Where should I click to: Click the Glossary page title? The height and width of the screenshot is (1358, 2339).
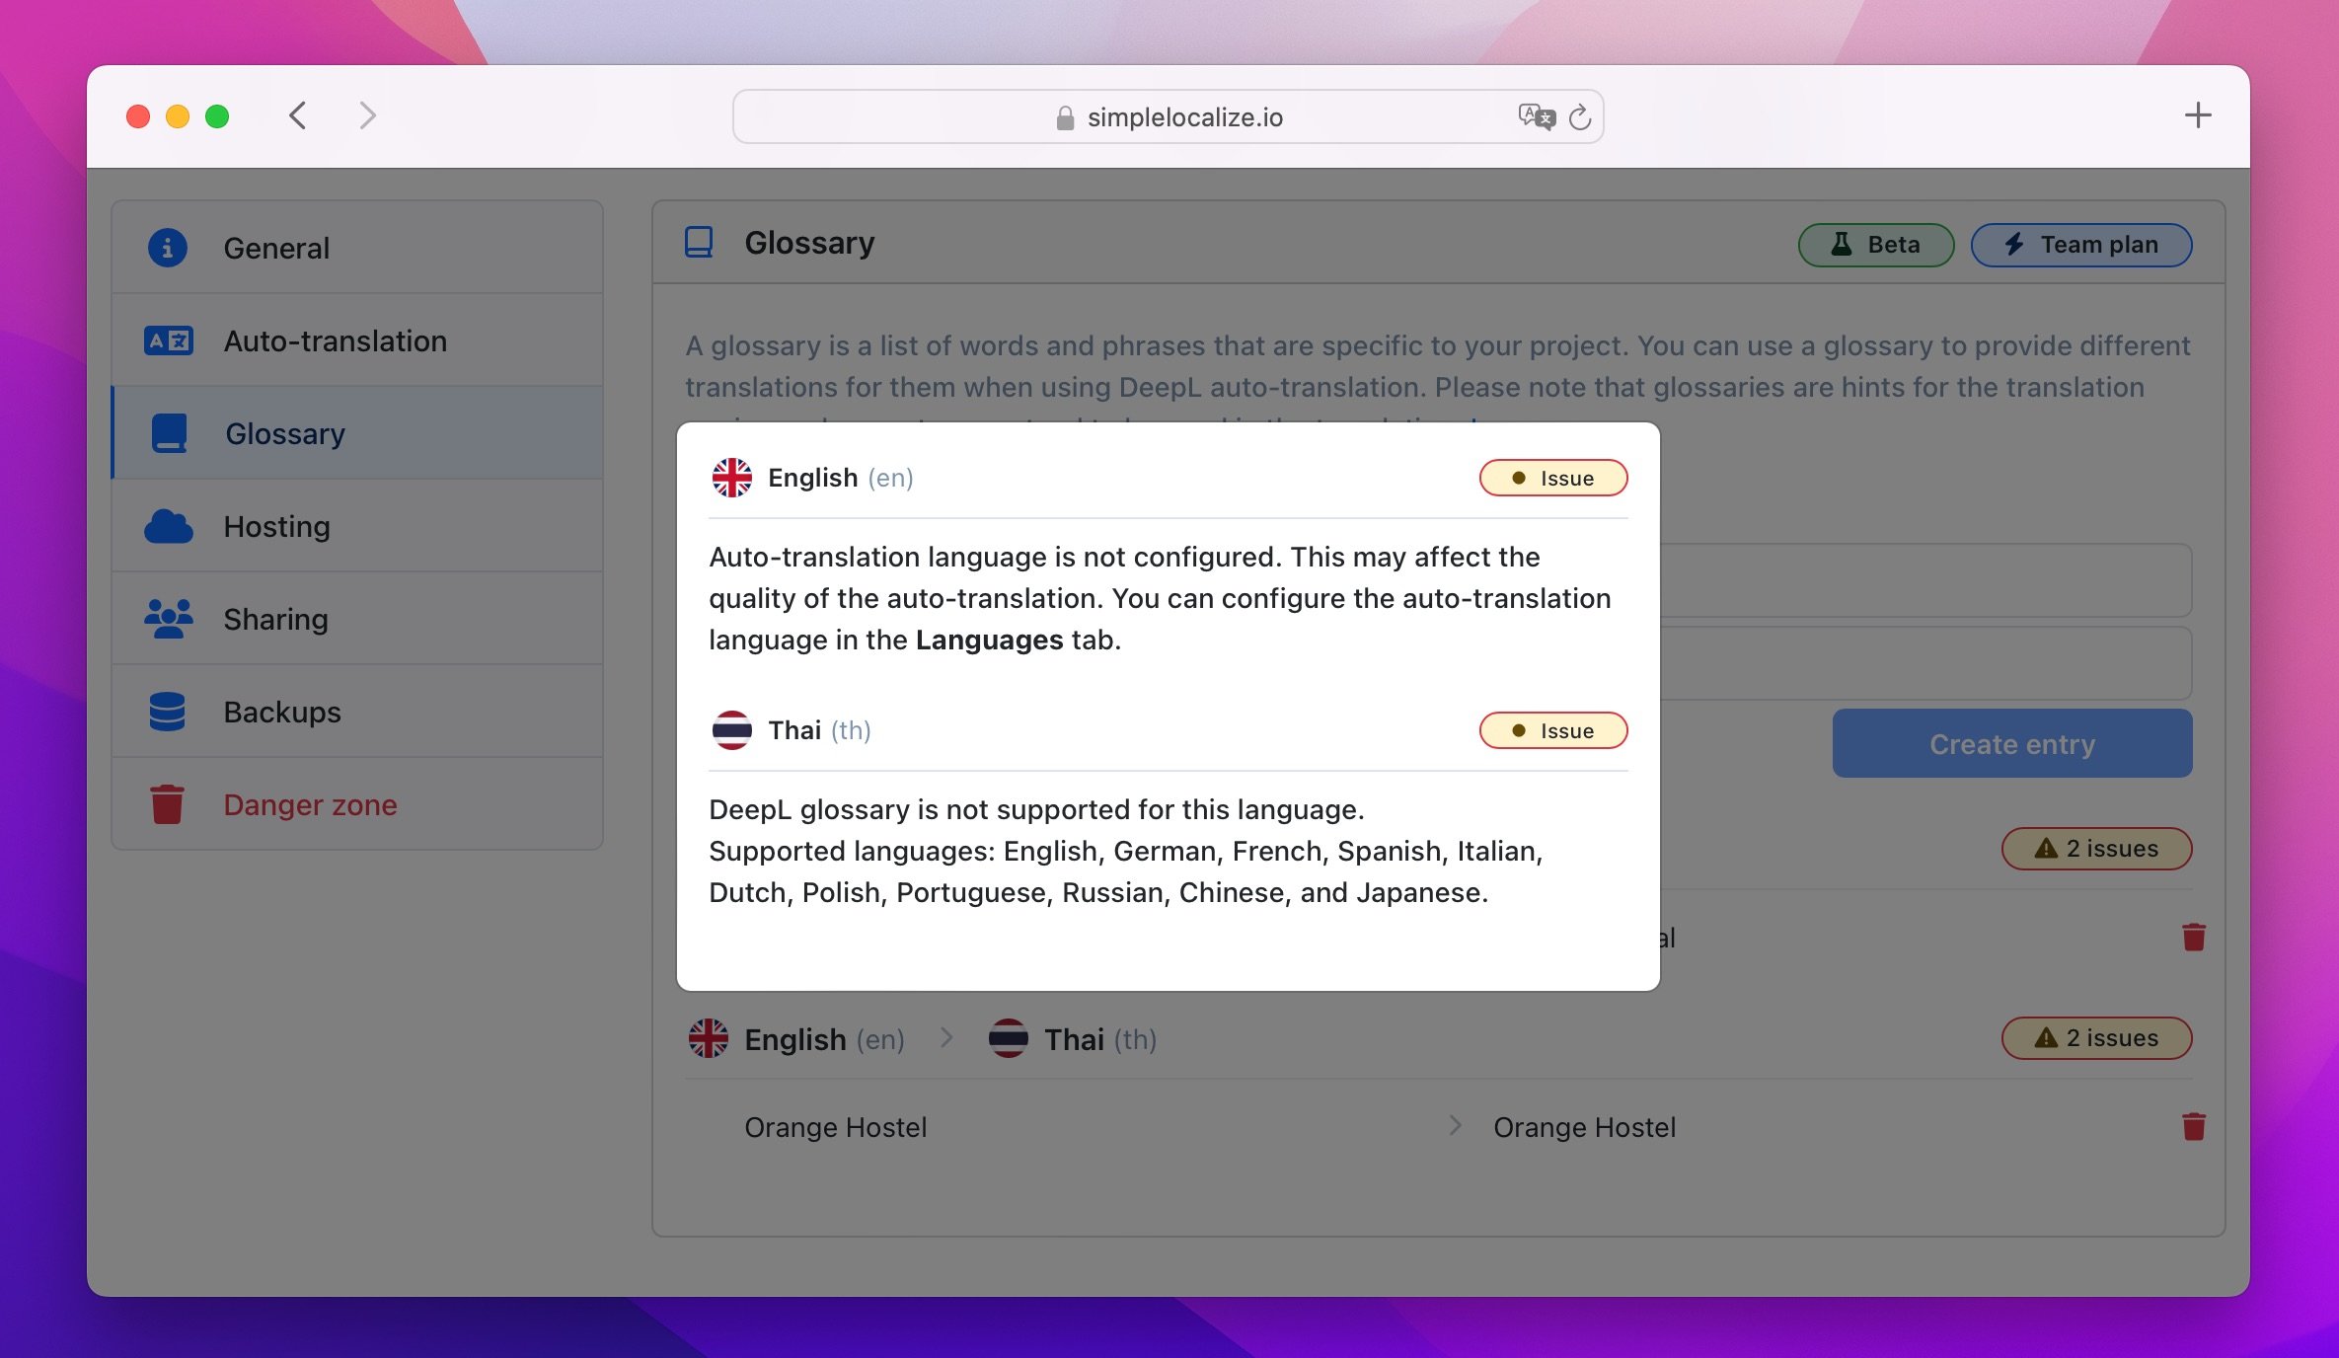click(x=809, y=242)
